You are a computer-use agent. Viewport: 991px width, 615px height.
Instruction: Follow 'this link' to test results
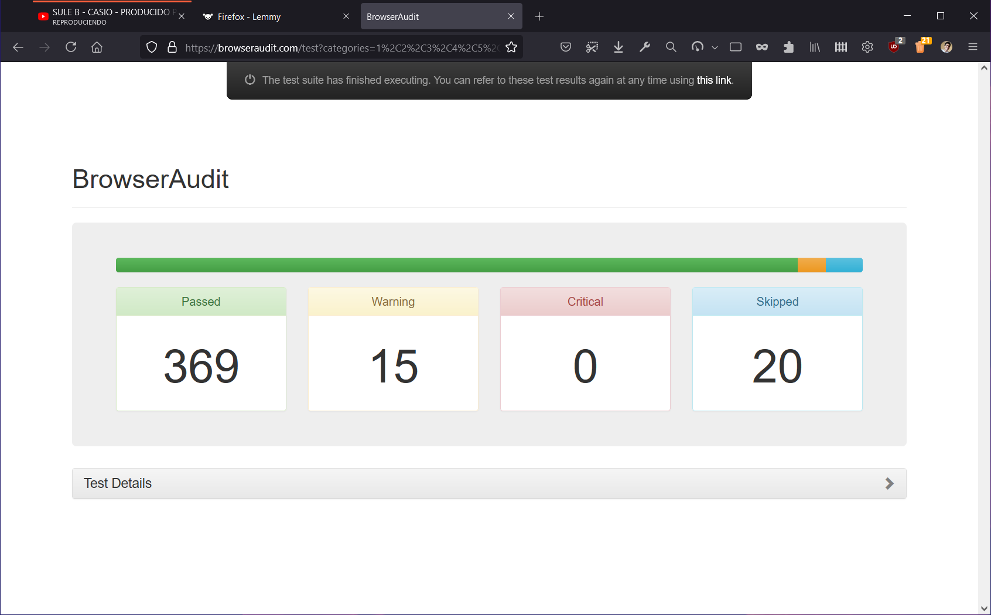(713, 80)
